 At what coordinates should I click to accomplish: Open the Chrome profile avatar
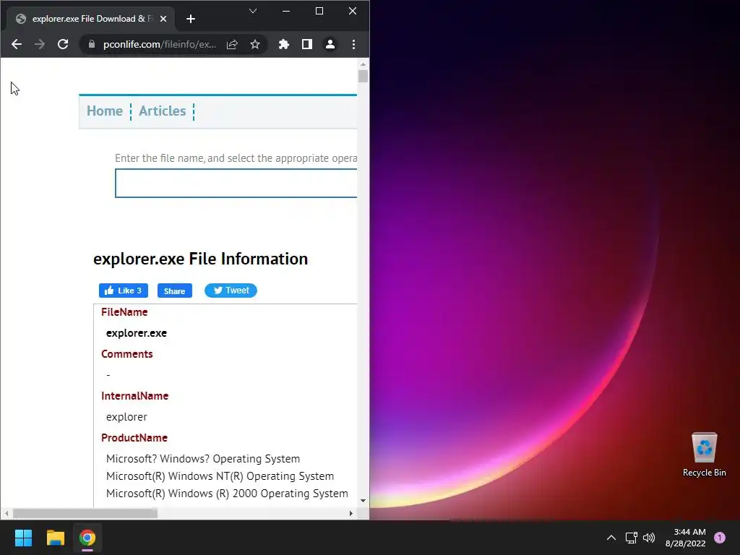pyautogui.click(x=330, y=44)
